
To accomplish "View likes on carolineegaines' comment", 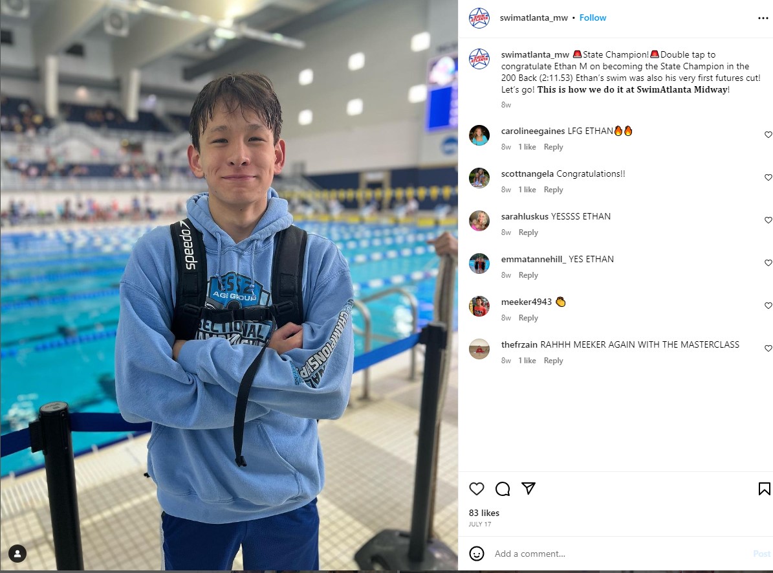I will coord(527,147).
